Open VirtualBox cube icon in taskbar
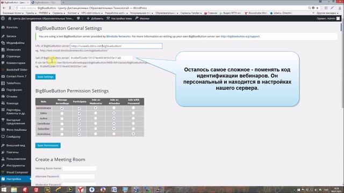The height and width of the screenshot is (193, 344). (x=136, y=189)
